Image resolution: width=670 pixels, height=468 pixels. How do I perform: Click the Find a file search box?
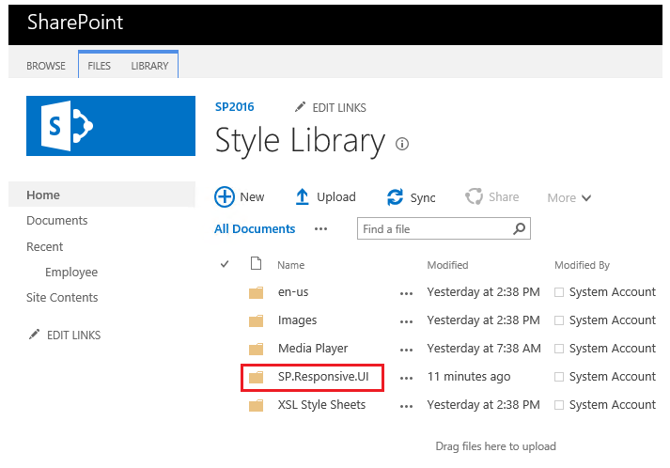coord(434,228)
